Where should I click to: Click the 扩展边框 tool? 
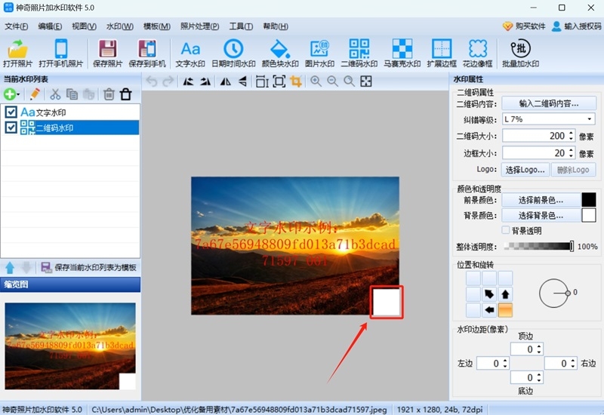point(442,54)
